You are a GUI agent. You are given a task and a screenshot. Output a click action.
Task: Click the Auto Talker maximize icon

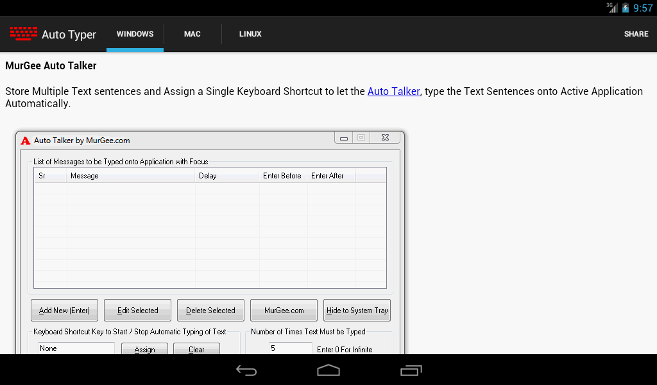pyautogui.click(x=361, y=137)
